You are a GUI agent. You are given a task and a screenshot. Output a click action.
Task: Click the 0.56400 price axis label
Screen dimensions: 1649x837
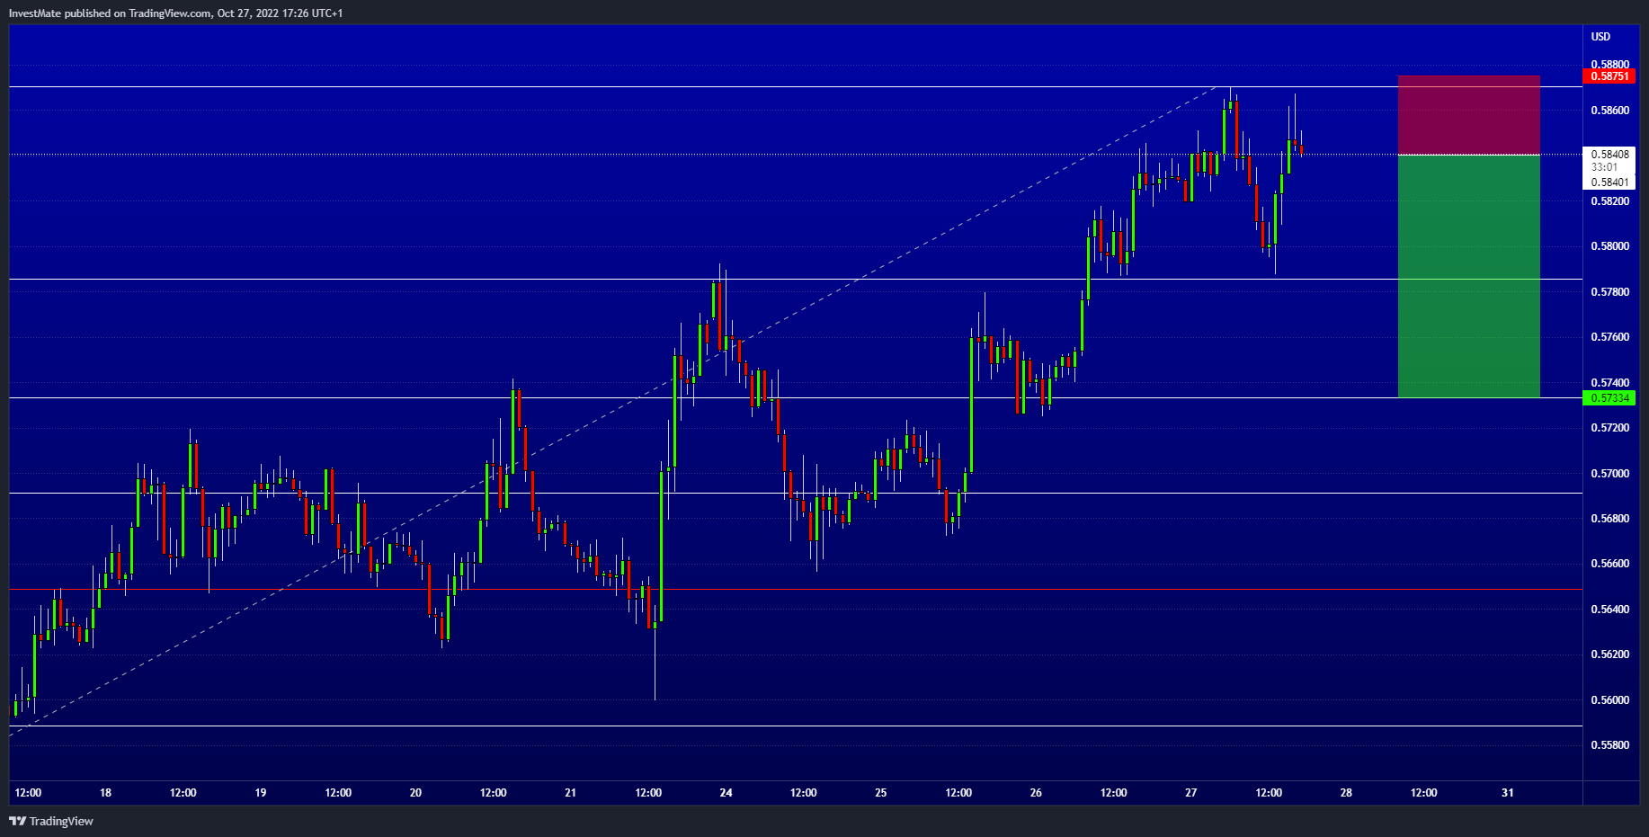click(x=1609, y=610)
